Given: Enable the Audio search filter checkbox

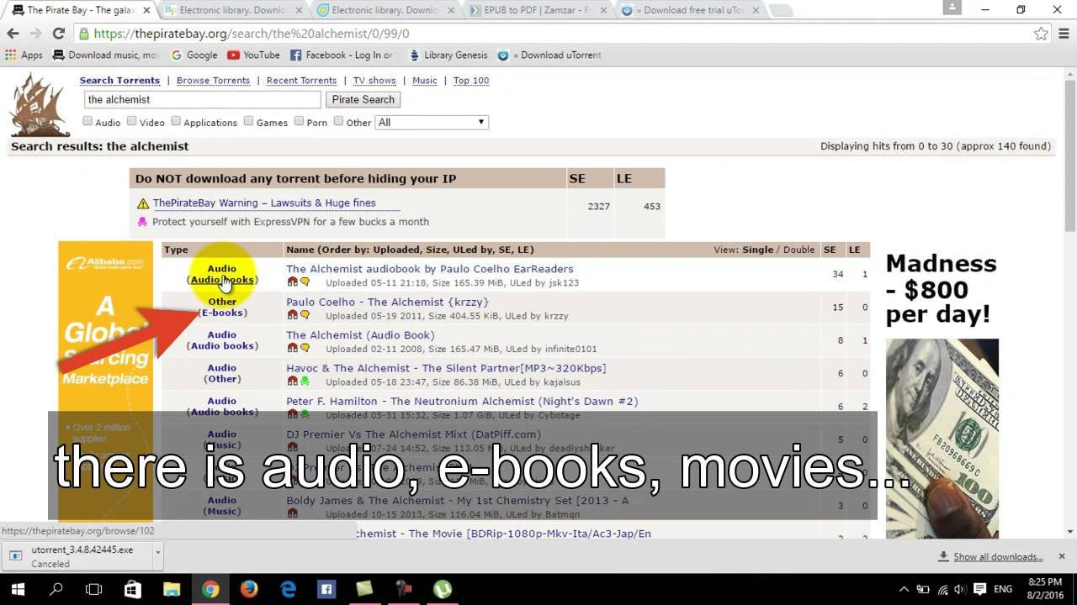Looking at the screenshot, I should point(88,121).
